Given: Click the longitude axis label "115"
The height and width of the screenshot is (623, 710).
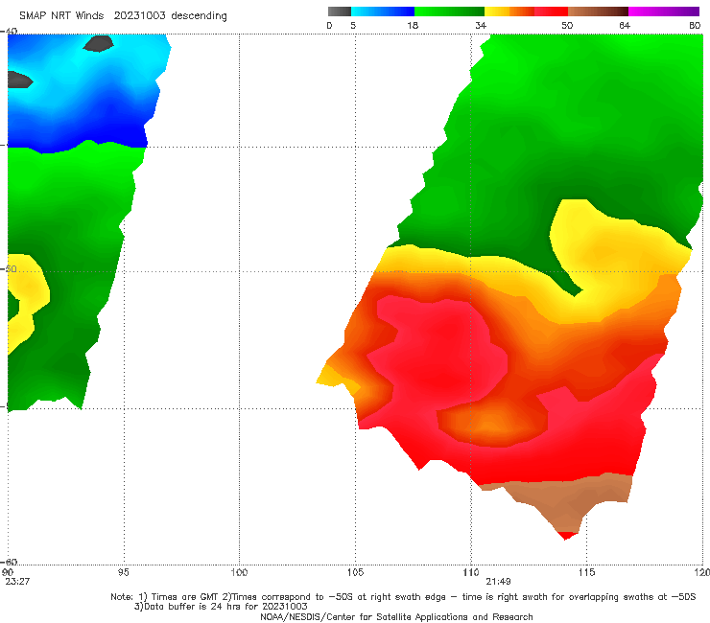Looking at the screenshot, I should click(x=587, y=573).
